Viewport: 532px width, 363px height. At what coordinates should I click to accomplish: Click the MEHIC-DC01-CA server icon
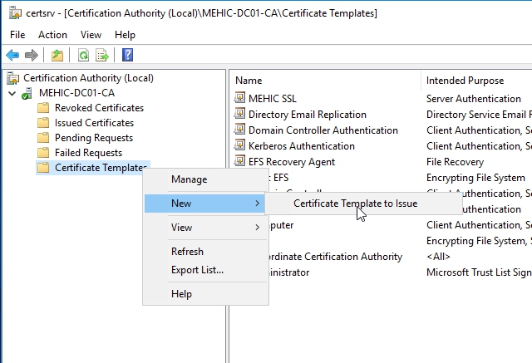coord(28,93)
